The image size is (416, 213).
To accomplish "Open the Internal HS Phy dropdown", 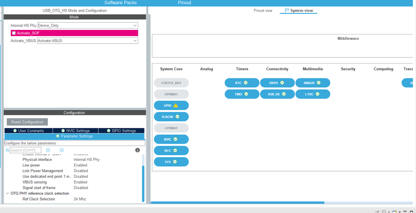I will pos(88,26).
